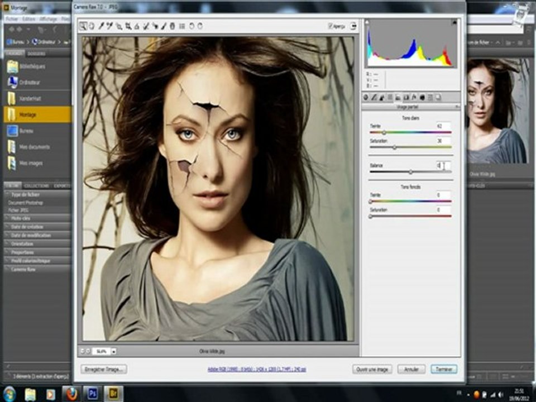Toggle shadow clipping warning on histogram
Viewport: 536px width, 402px height.
pos(367,22)
